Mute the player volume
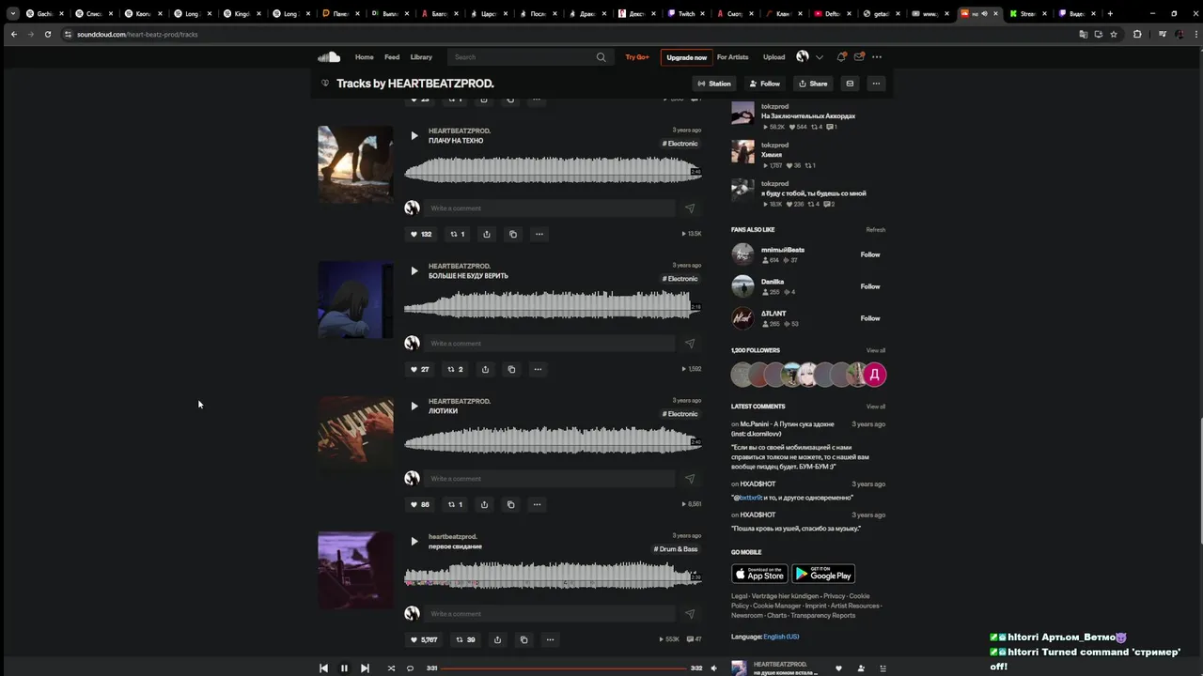 pyautogui.click(x=713, y=668)
